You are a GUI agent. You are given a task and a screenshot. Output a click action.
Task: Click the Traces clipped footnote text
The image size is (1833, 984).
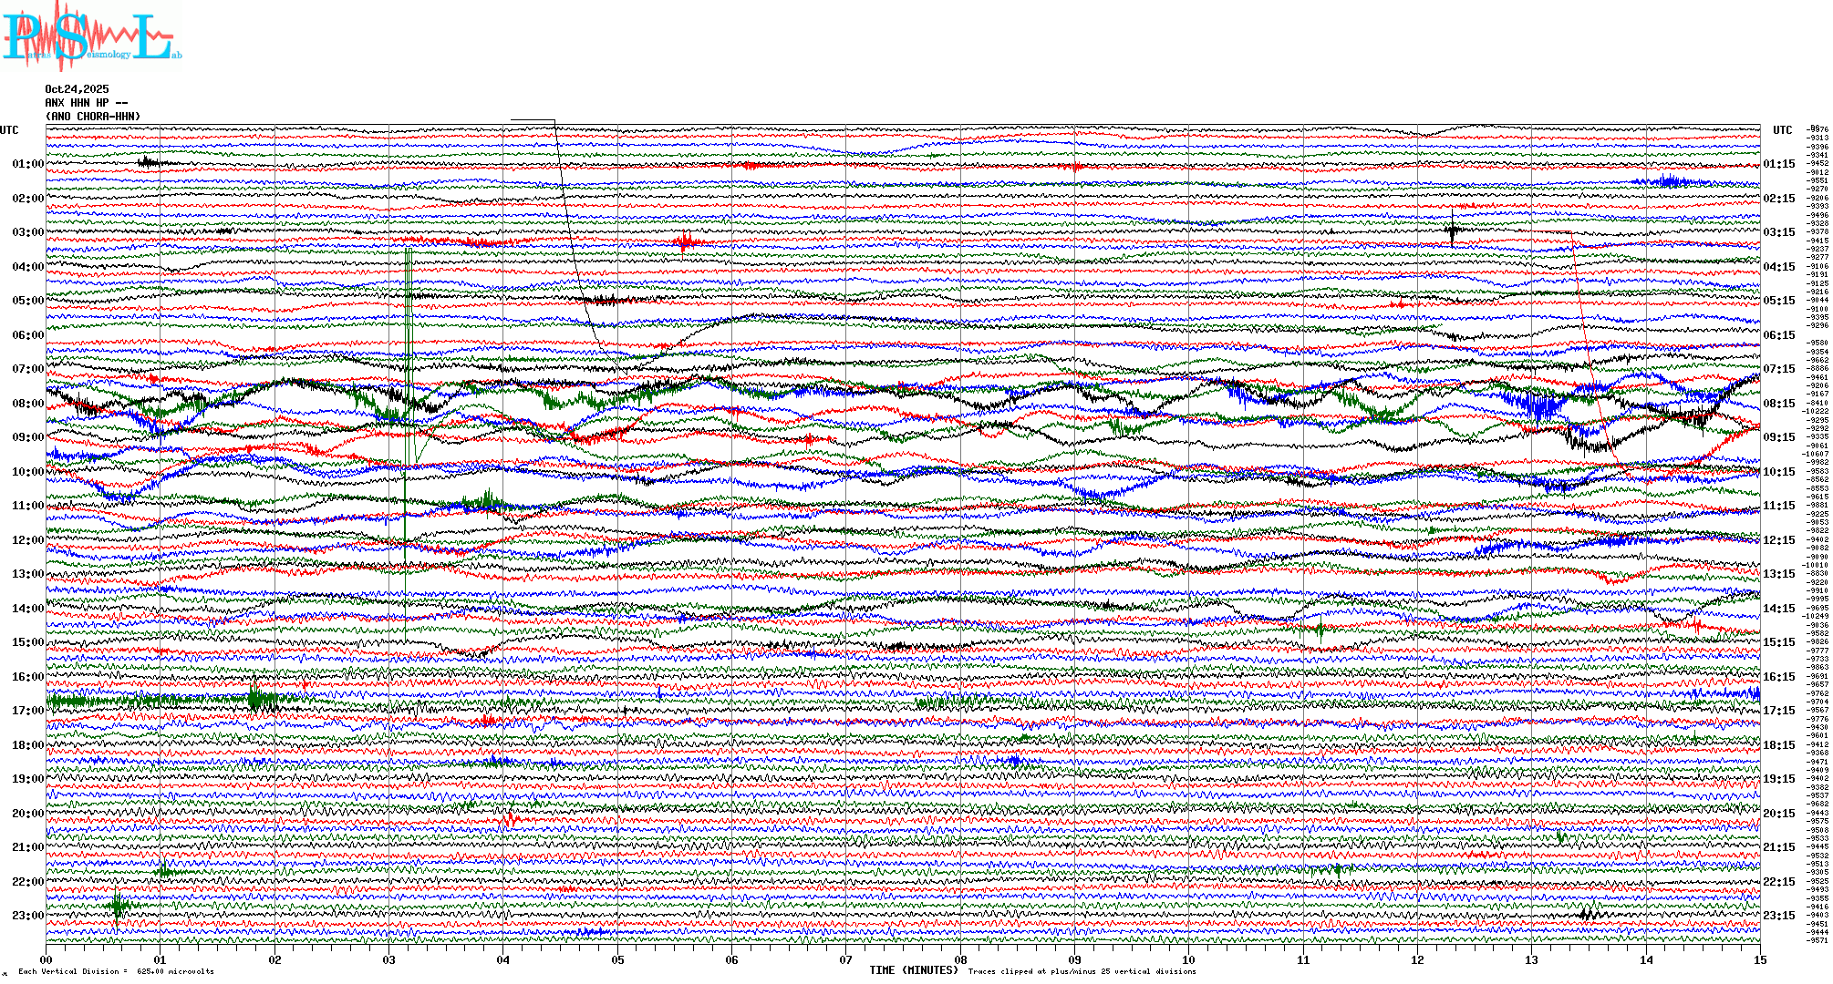click(1082, 971)
